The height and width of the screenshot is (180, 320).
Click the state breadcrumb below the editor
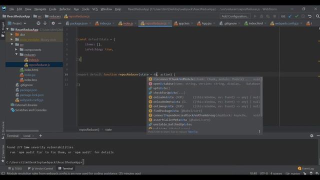108,129
